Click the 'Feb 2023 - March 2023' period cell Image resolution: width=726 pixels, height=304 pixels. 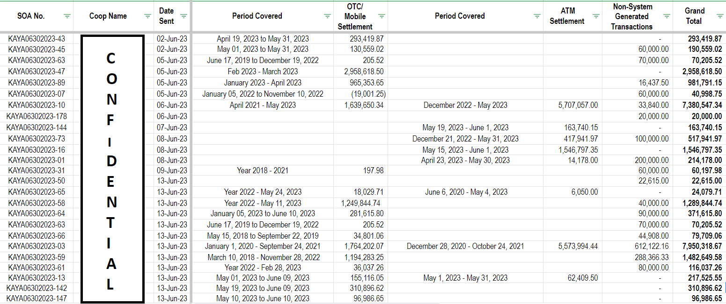263,71
